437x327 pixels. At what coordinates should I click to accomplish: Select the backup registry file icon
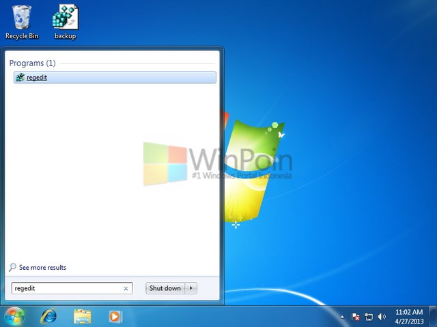pos(66,22)
